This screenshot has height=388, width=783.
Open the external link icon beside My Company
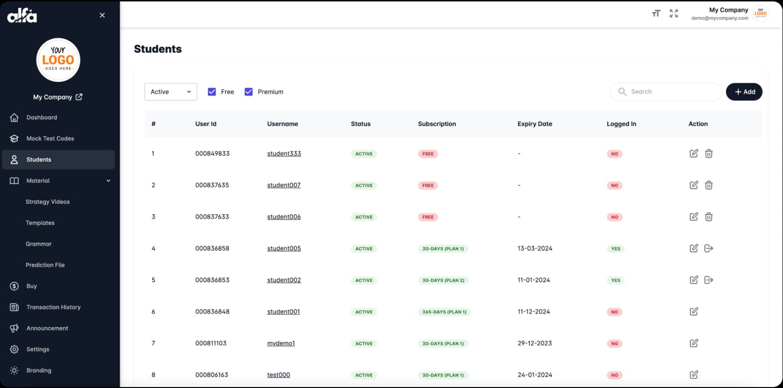(79, 97)
